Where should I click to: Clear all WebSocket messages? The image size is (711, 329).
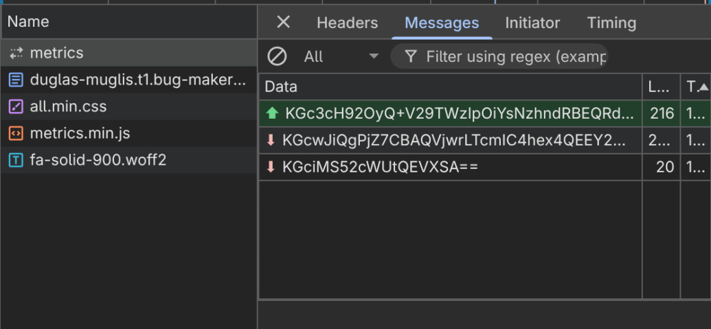coord(277,56)
